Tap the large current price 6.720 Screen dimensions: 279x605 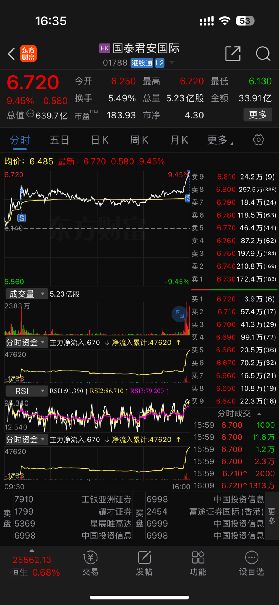click(33, 82)
